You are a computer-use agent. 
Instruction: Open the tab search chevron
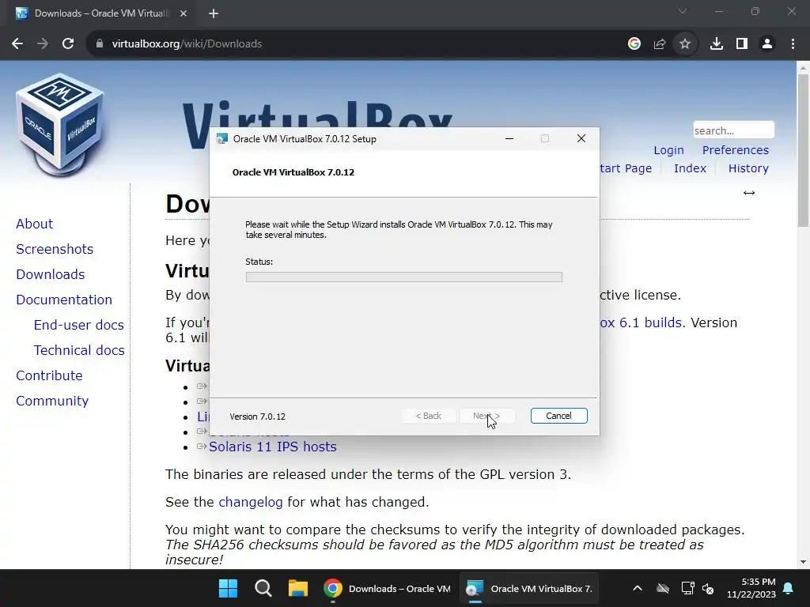(683, 11)
